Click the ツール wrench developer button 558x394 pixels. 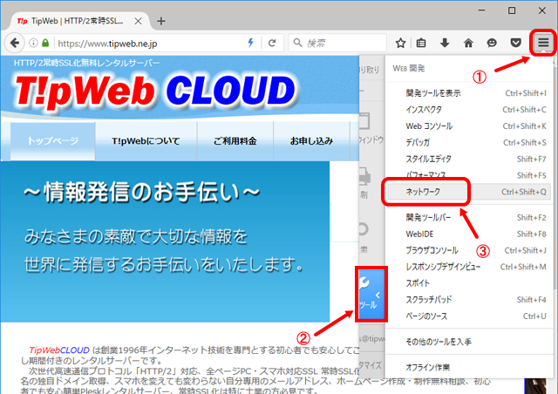[x=371, y=294]
